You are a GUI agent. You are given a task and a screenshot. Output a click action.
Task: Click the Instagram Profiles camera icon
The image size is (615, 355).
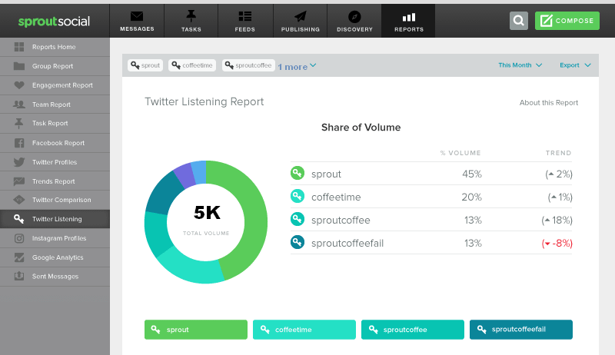pos(18,238)
